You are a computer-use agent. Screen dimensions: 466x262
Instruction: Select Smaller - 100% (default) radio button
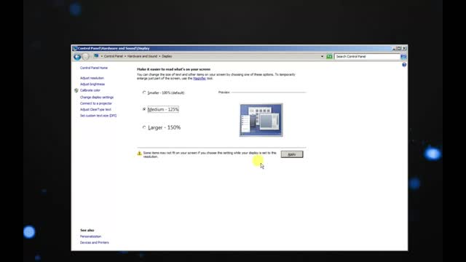click(x=144, y=92)
